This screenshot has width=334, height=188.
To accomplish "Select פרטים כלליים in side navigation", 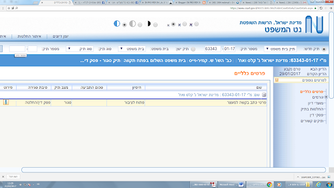I will pos(312,92).
